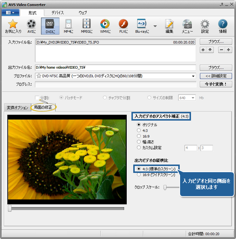Switch to the デバイス ribbon tab
This screenshot has height=239, width=236.
[57, 12]
